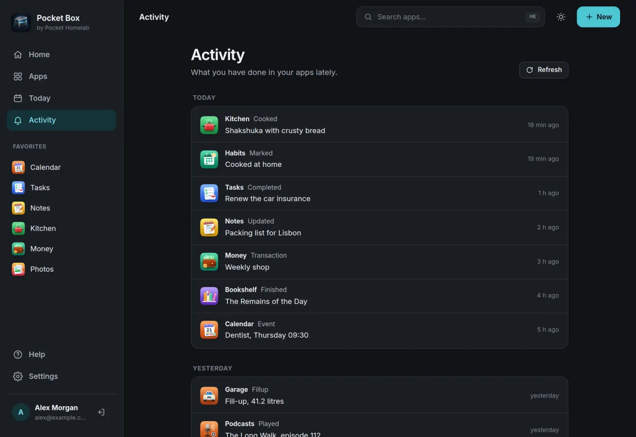Click the magnifier icon in search box
The width and height of the screenshot is (636, 437).
[368, 17]
